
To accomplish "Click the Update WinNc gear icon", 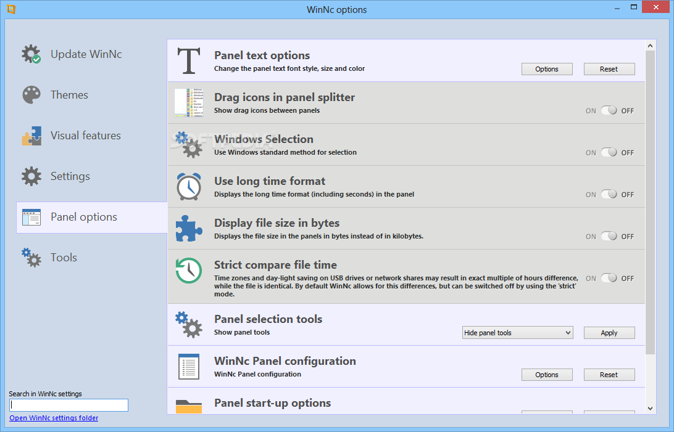I will [31, 54].
